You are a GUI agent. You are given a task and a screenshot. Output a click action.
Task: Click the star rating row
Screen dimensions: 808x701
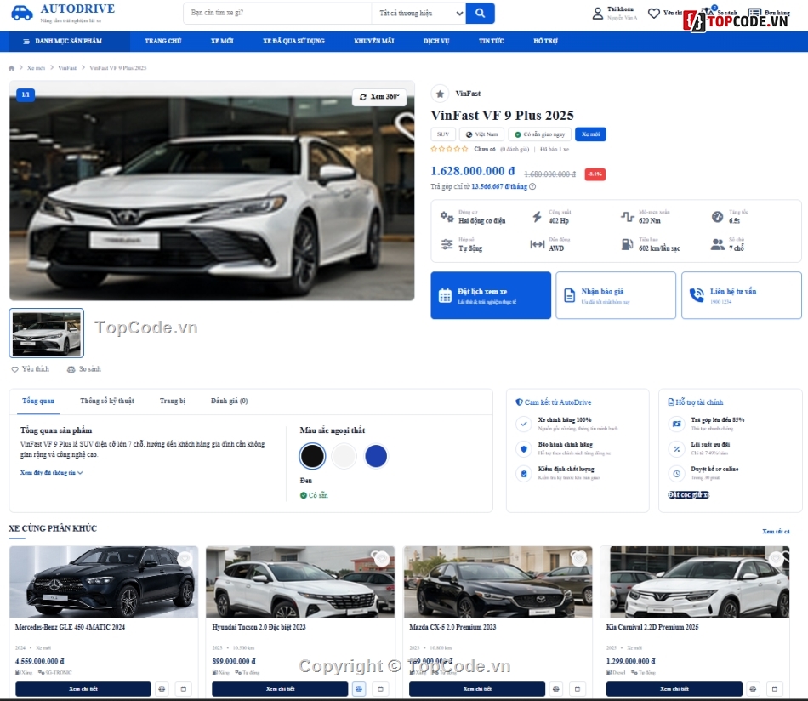click(449, 150)
